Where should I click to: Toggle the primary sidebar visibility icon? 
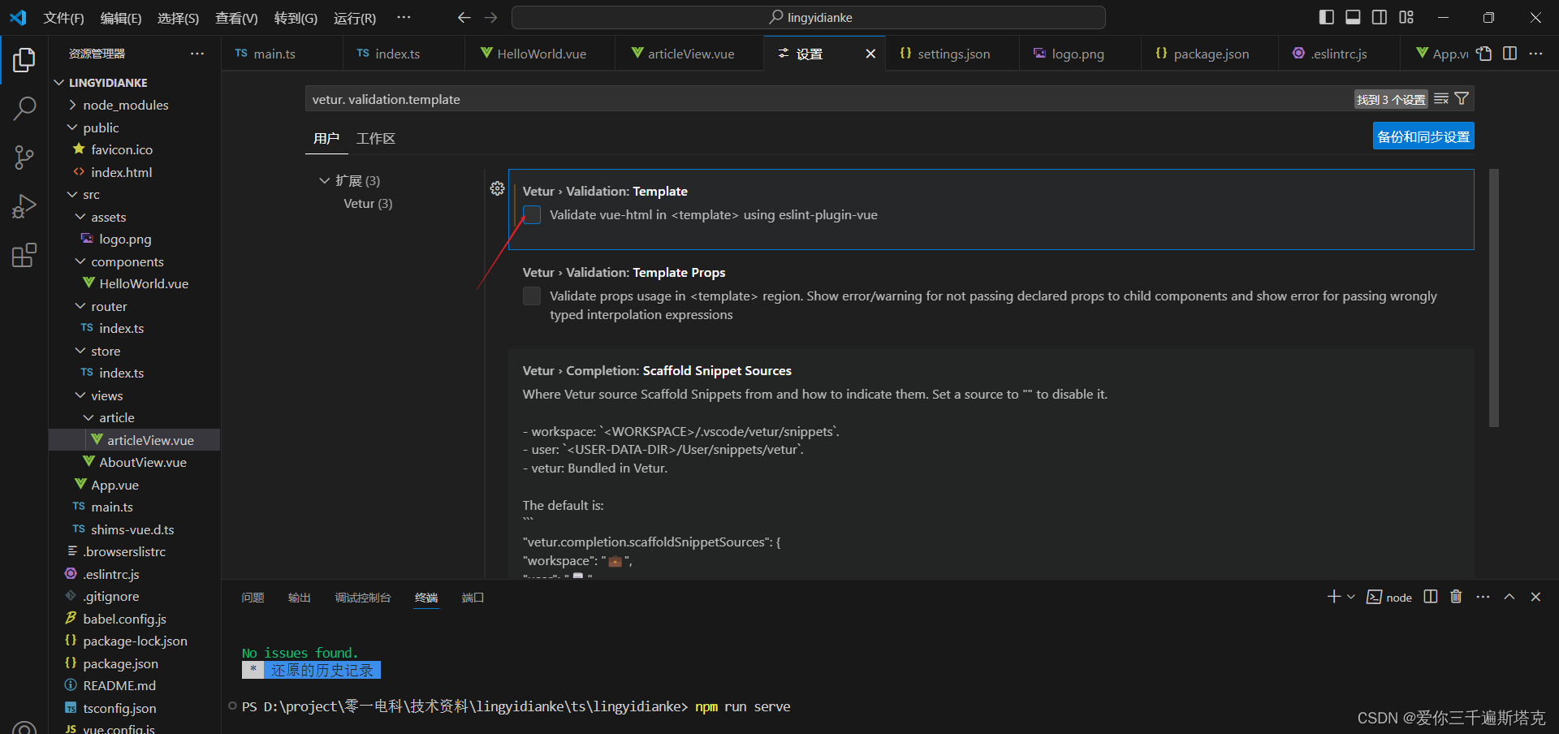(1325, 16)
